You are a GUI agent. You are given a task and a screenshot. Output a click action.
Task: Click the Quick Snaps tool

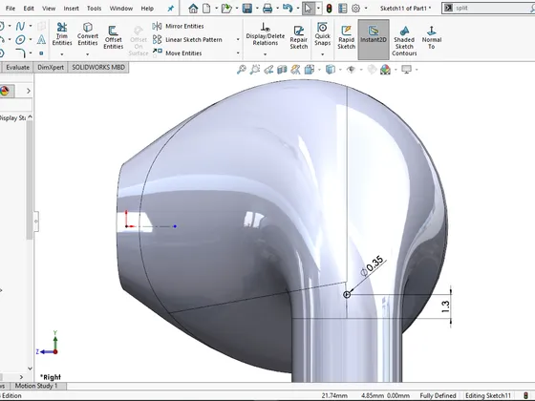coord(323,34)
